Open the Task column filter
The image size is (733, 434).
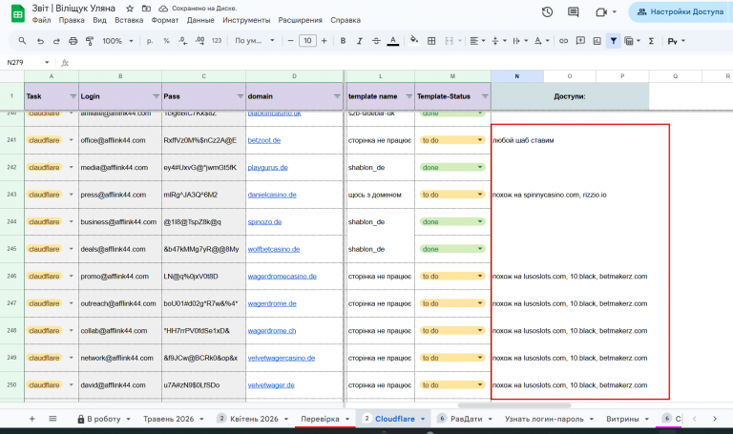[x=73, y=96]
